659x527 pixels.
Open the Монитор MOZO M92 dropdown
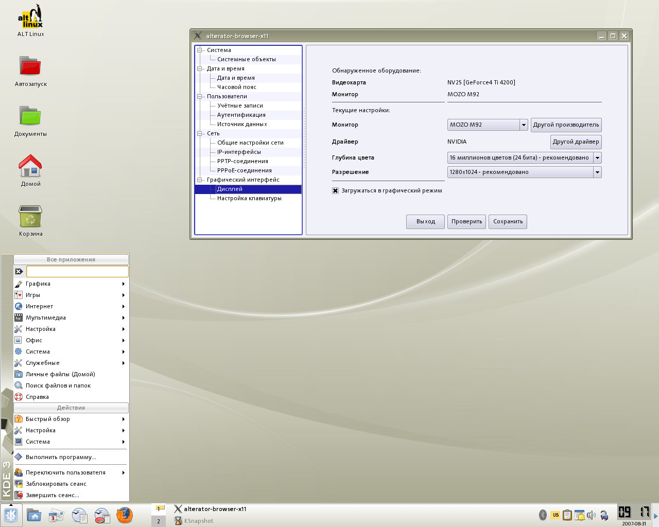488,125
